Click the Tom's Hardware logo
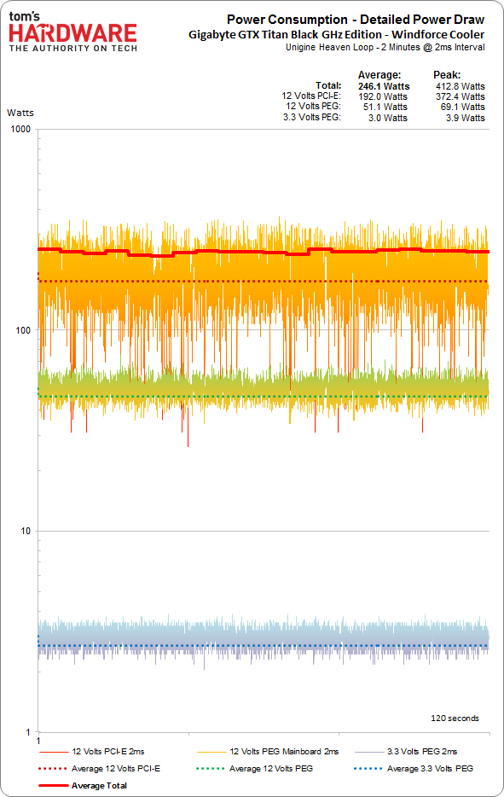This screenshot has width=504, height=797. point(72,32)
